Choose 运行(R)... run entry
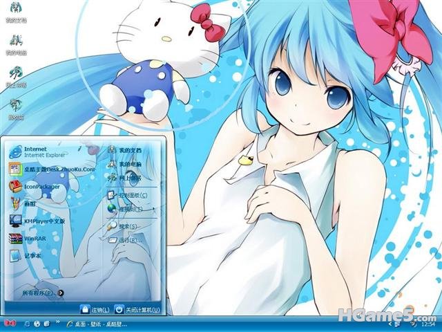This screenshot has height=332, width=442. [x=125, y=240]
